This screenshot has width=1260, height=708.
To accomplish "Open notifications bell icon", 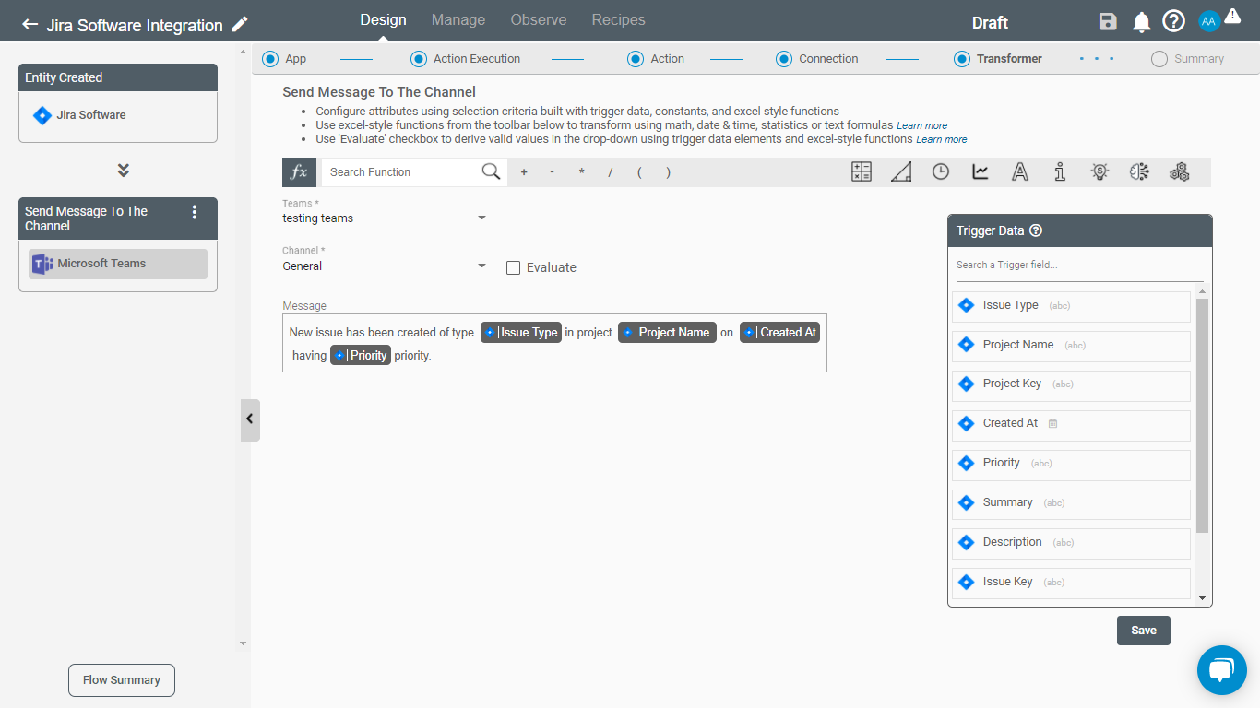I will 1141,22.
